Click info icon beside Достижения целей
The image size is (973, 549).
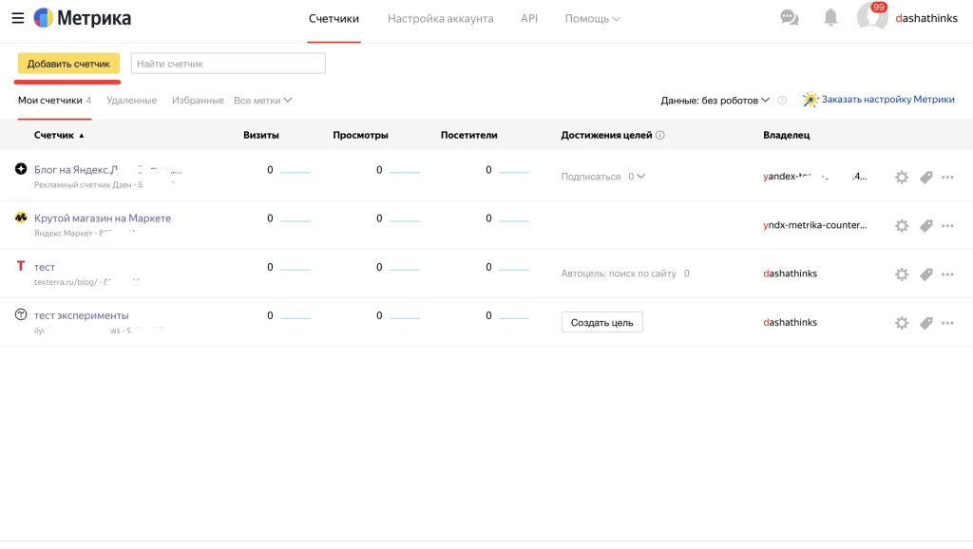pyautogui.click(x=660, y=136)
